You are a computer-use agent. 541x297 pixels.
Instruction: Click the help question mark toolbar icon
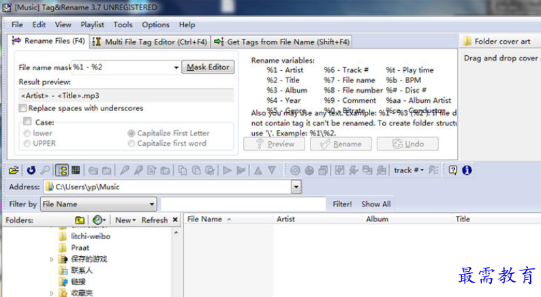click(x=453, y=170)
